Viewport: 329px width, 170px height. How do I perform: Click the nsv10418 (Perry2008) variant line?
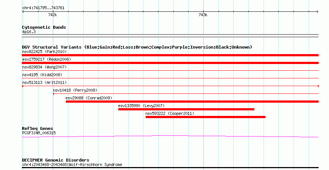pos(186,94)
